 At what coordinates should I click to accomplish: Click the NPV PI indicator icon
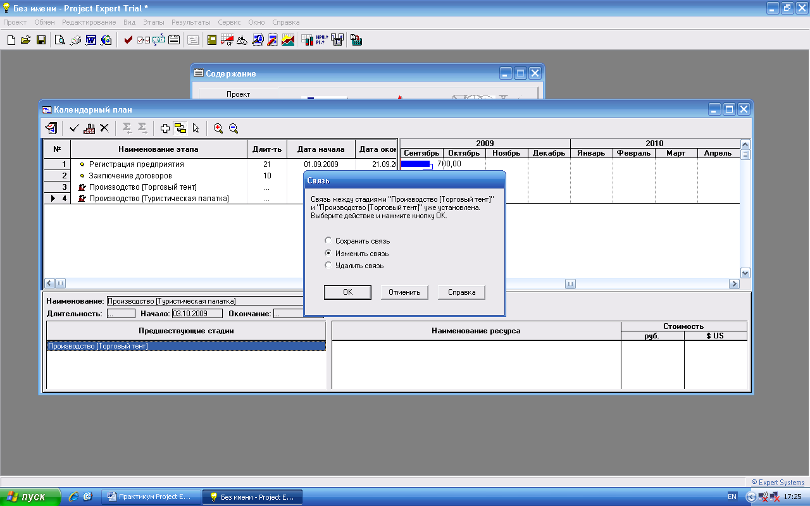(322, 40)
